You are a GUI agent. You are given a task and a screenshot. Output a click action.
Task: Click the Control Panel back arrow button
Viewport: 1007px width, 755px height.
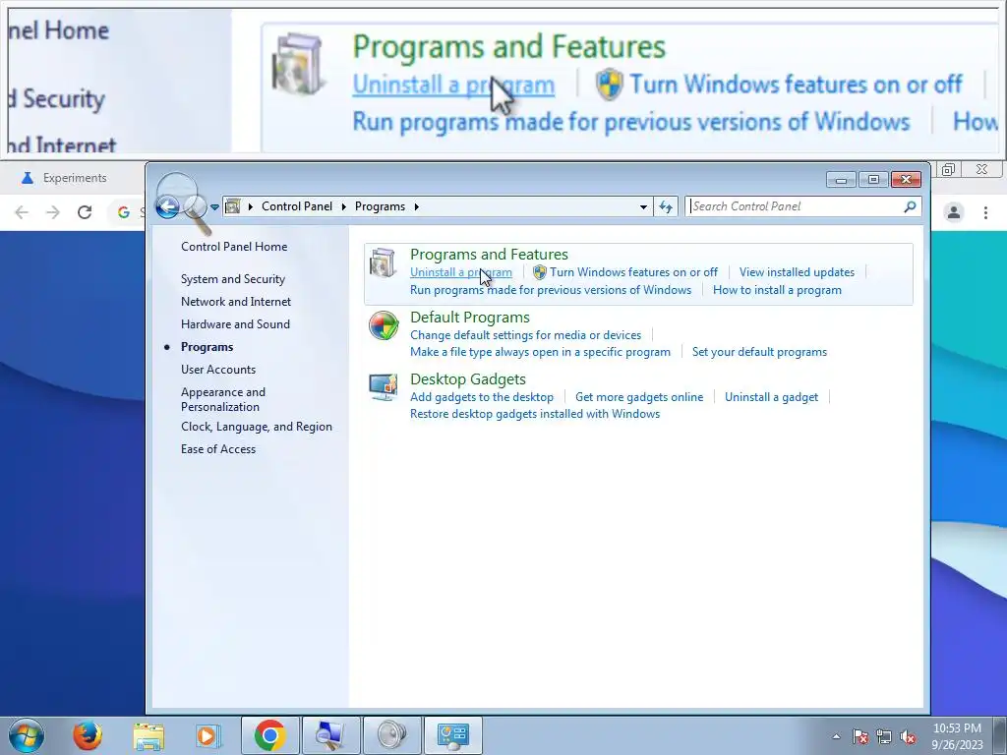tap(168, 206)
